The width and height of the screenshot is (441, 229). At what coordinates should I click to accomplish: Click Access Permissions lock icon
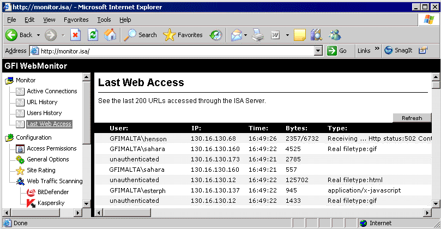click(20, 148)
